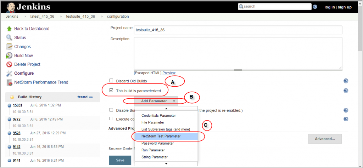
Task: Uncheck This build is parameterized
Action: tap(111, 90)
